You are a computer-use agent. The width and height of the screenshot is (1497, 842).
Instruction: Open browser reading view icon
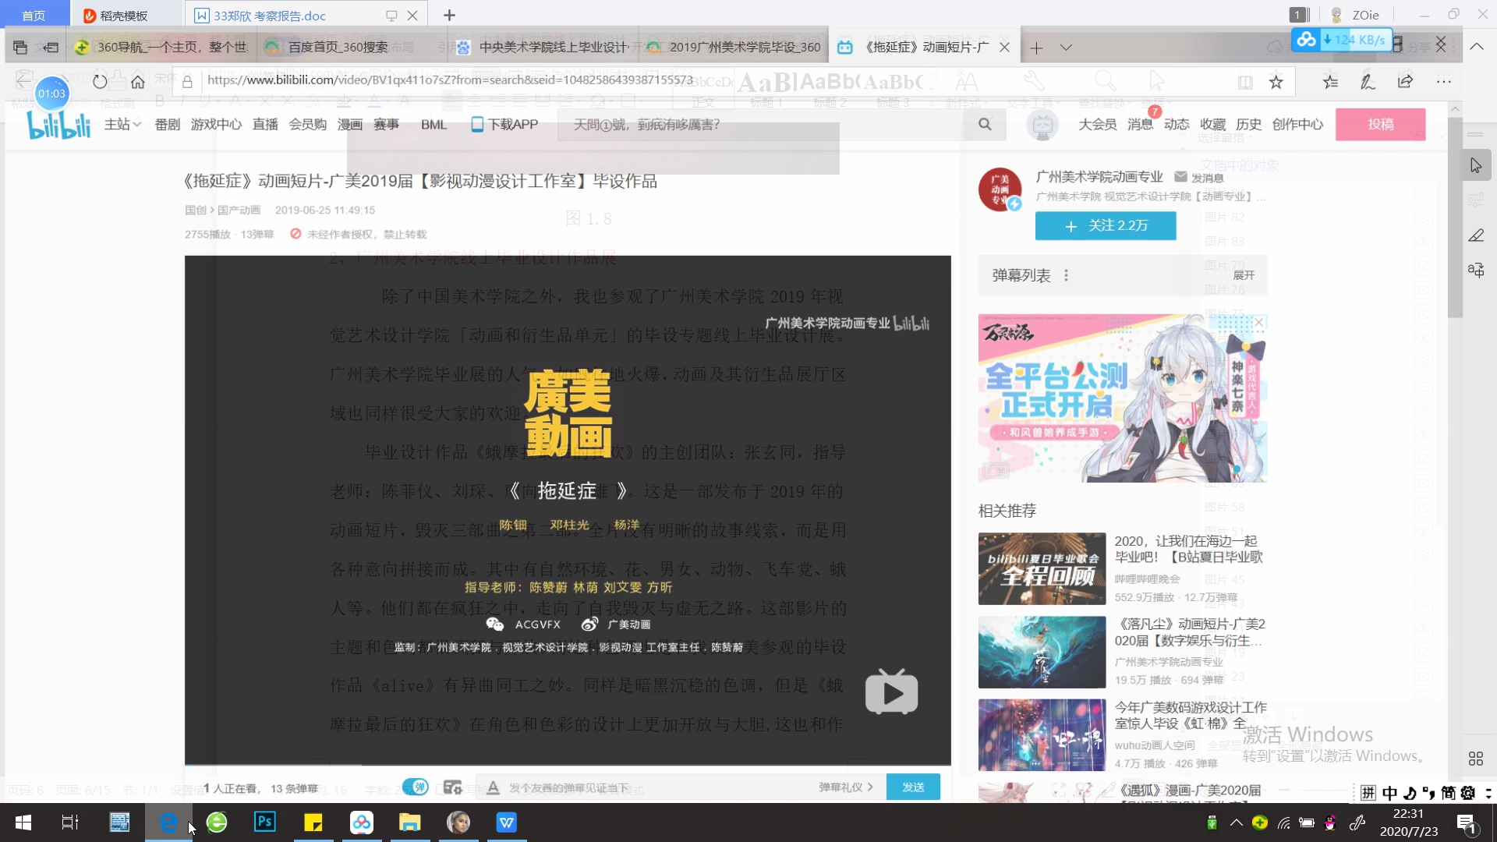[x=1245, y=82]
